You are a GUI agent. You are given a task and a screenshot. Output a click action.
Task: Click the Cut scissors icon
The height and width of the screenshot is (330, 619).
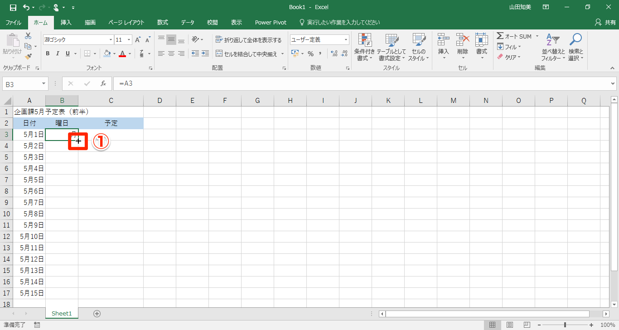pos(28,36)
